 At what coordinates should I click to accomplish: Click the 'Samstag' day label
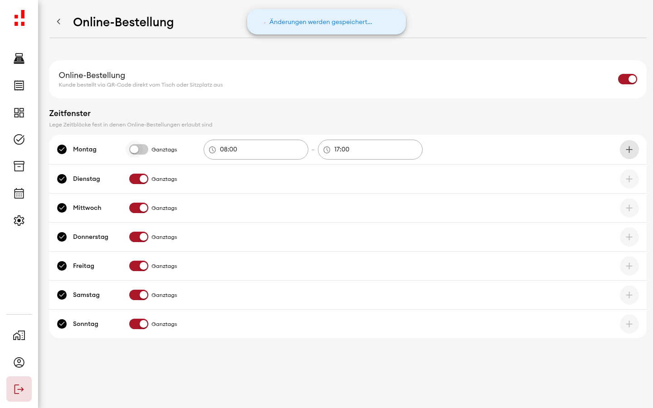pos(86,295)
